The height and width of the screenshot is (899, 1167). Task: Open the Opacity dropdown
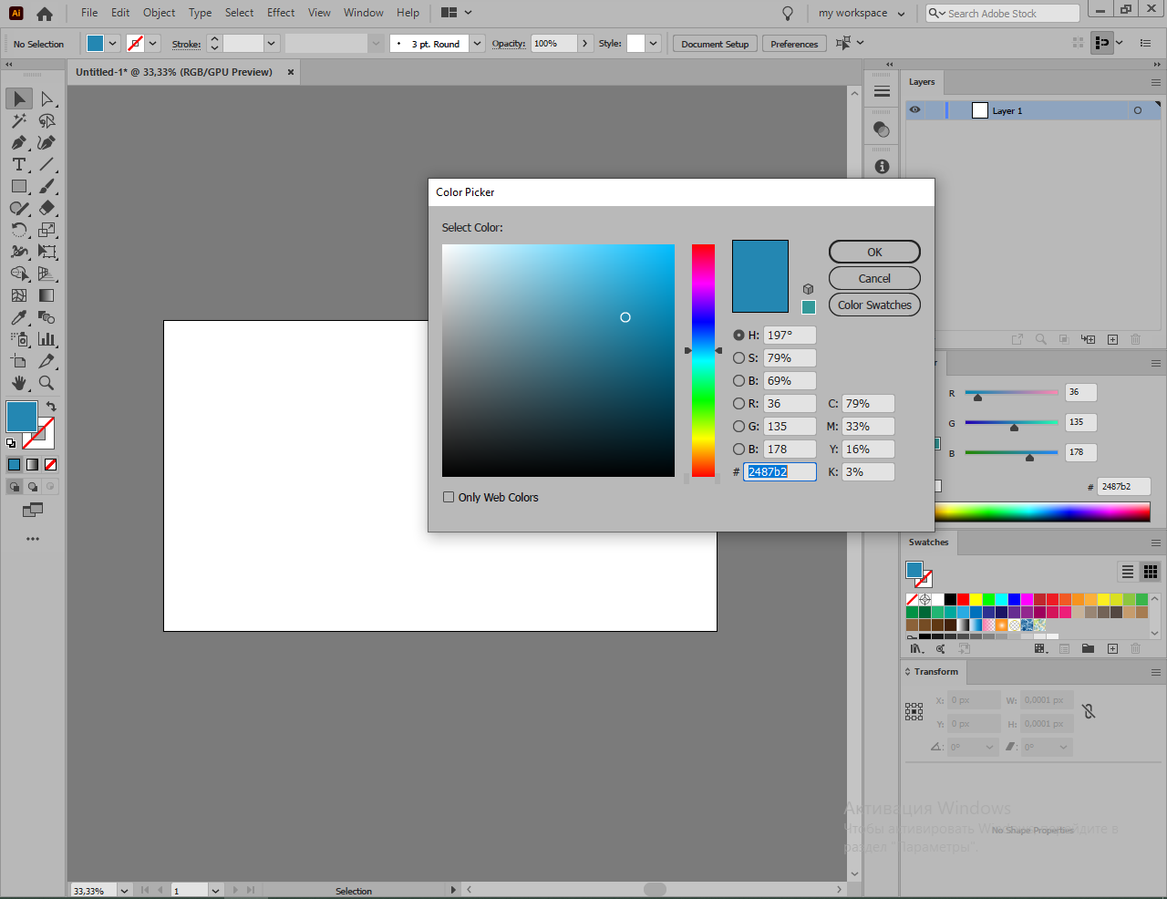tap(584, 43)
